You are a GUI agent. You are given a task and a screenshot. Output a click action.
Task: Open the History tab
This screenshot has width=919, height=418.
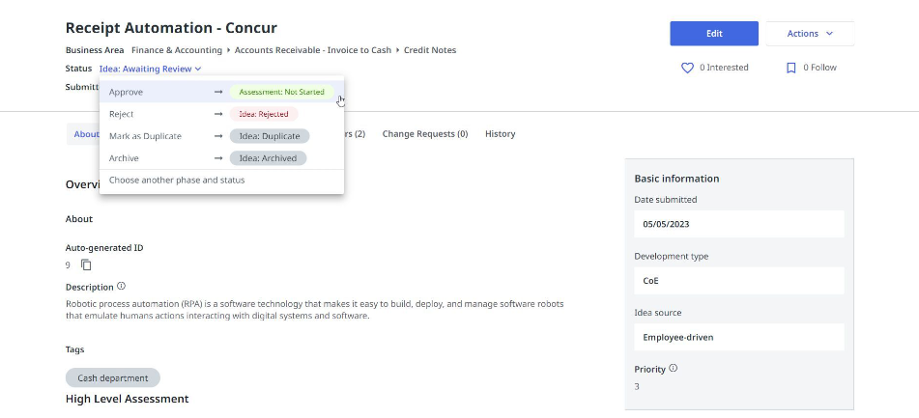(500, 134)
